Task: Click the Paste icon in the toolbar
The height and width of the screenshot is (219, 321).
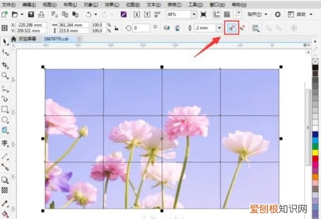Action: (x=75, y=14)
